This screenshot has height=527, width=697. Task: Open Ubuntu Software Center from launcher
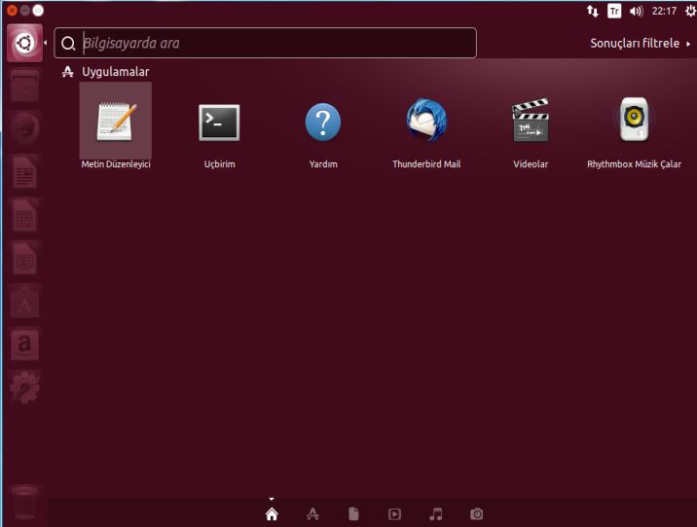pyautogui.click(x=25, y=301)
